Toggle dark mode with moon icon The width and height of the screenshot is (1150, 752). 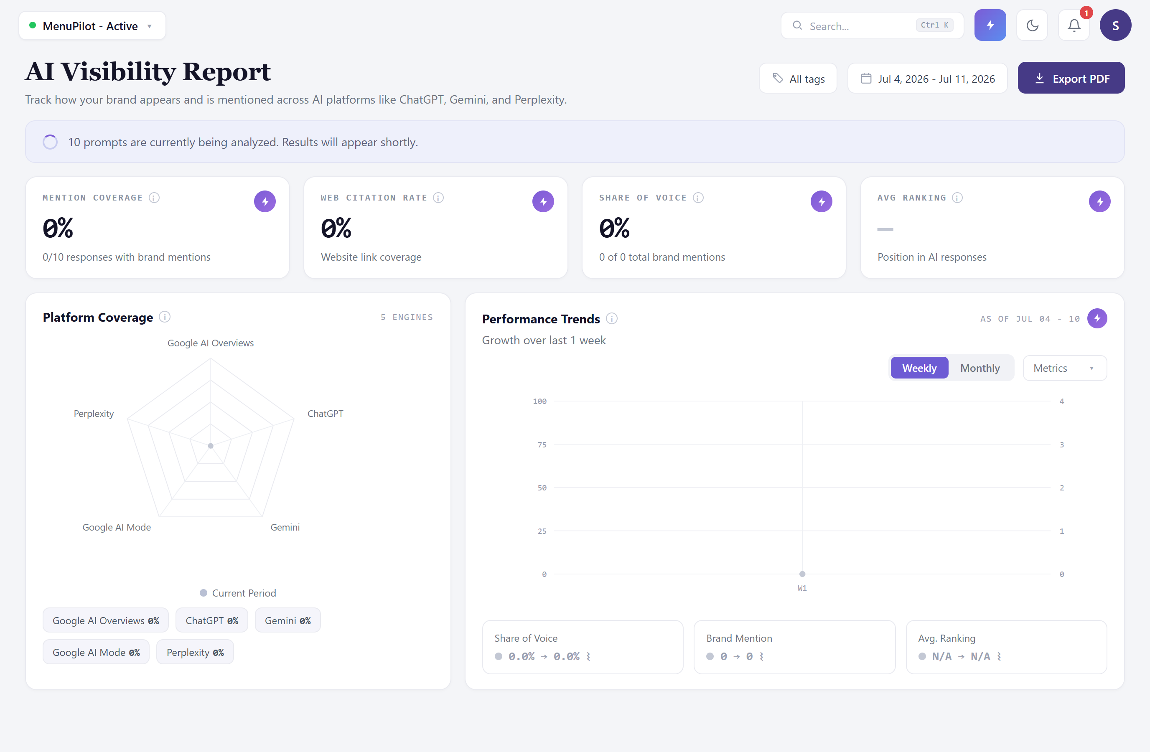coord(1032,25)
